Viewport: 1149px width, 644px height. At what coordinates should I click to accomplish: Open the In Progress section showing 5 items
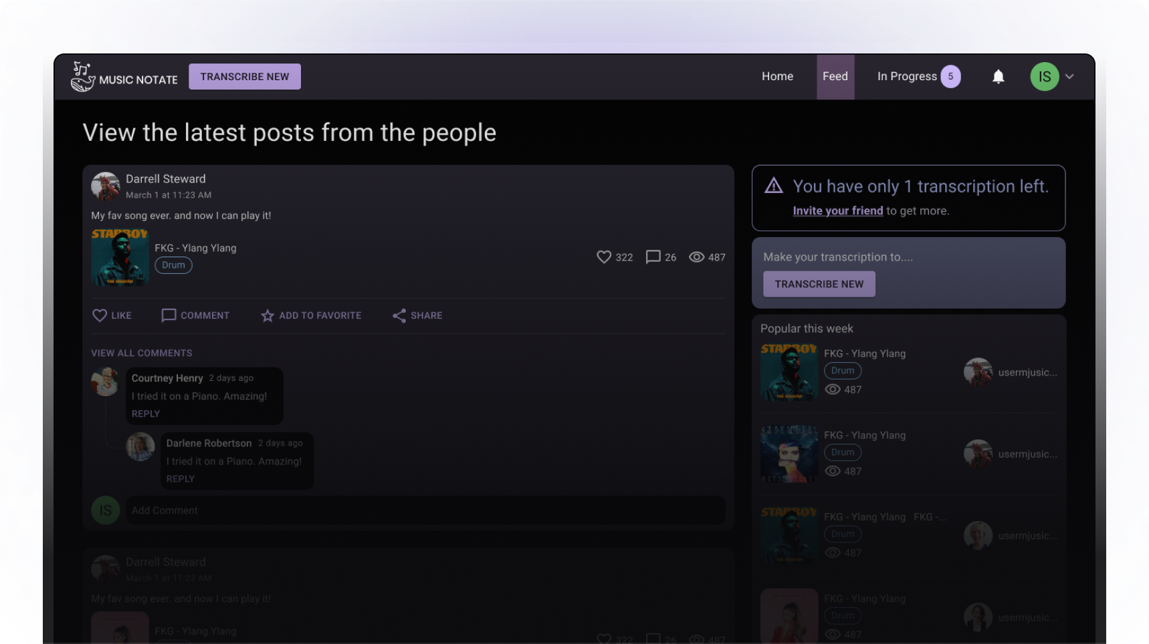(917, 76)
